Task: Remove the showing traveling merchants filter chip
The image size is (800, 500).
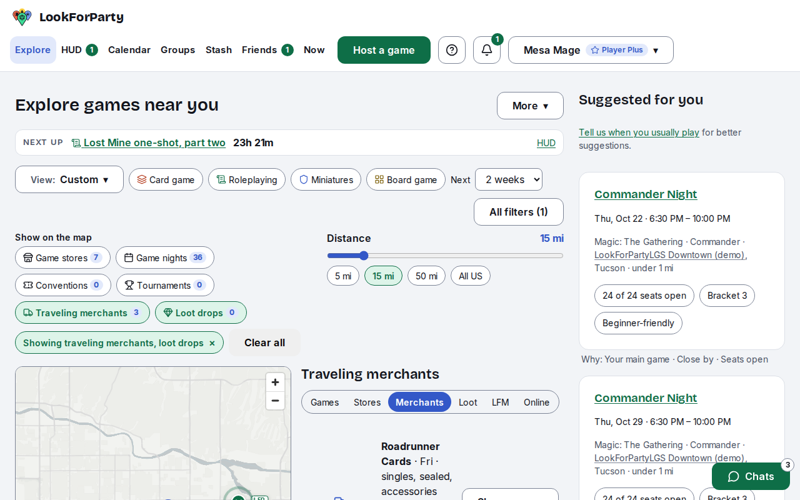Action: coord(212,343)
